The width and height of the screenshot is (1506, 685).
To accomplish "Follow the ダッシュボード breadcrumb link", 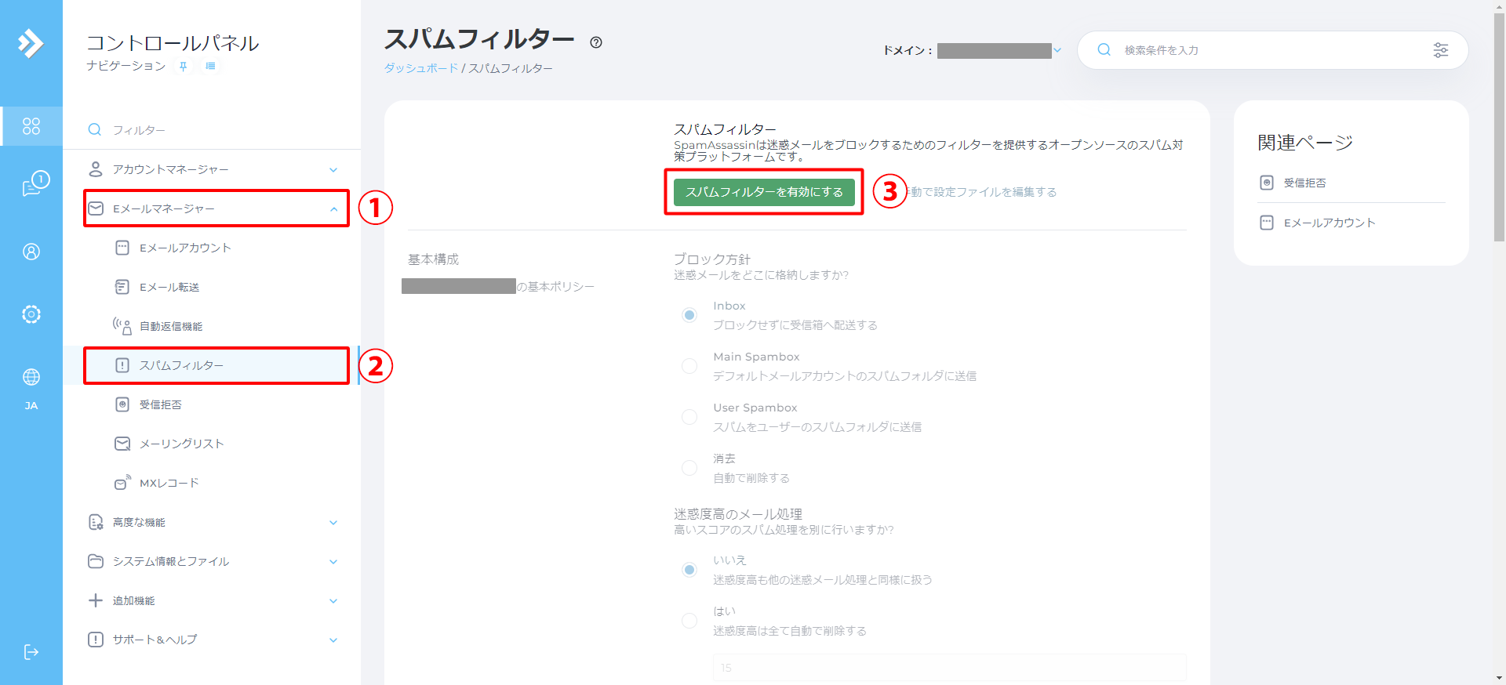I will click(x=420, y=68).
